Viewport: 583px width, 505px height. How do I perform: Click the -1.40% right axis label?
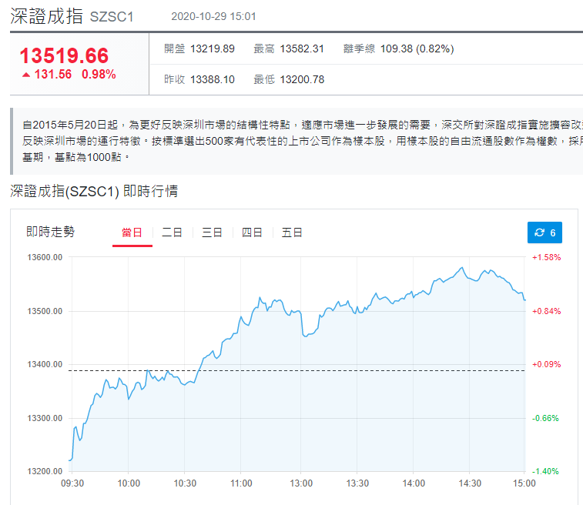click(x=545, y=471)
